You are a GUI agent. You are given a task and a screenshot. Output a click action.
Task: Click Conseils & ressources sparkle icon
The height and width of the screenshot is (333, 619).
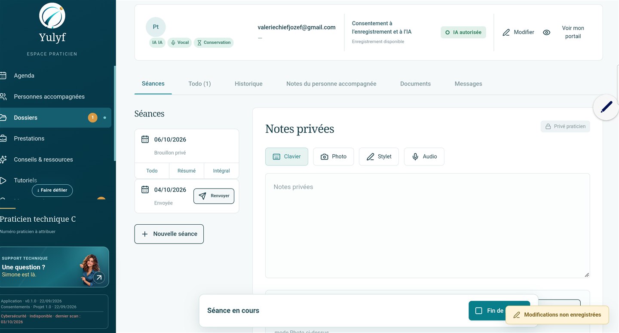coord(3,159)
